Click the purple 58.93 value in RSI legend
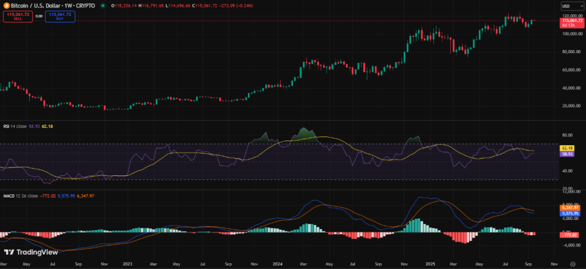The image size is (586, 269). pos(34,126)
